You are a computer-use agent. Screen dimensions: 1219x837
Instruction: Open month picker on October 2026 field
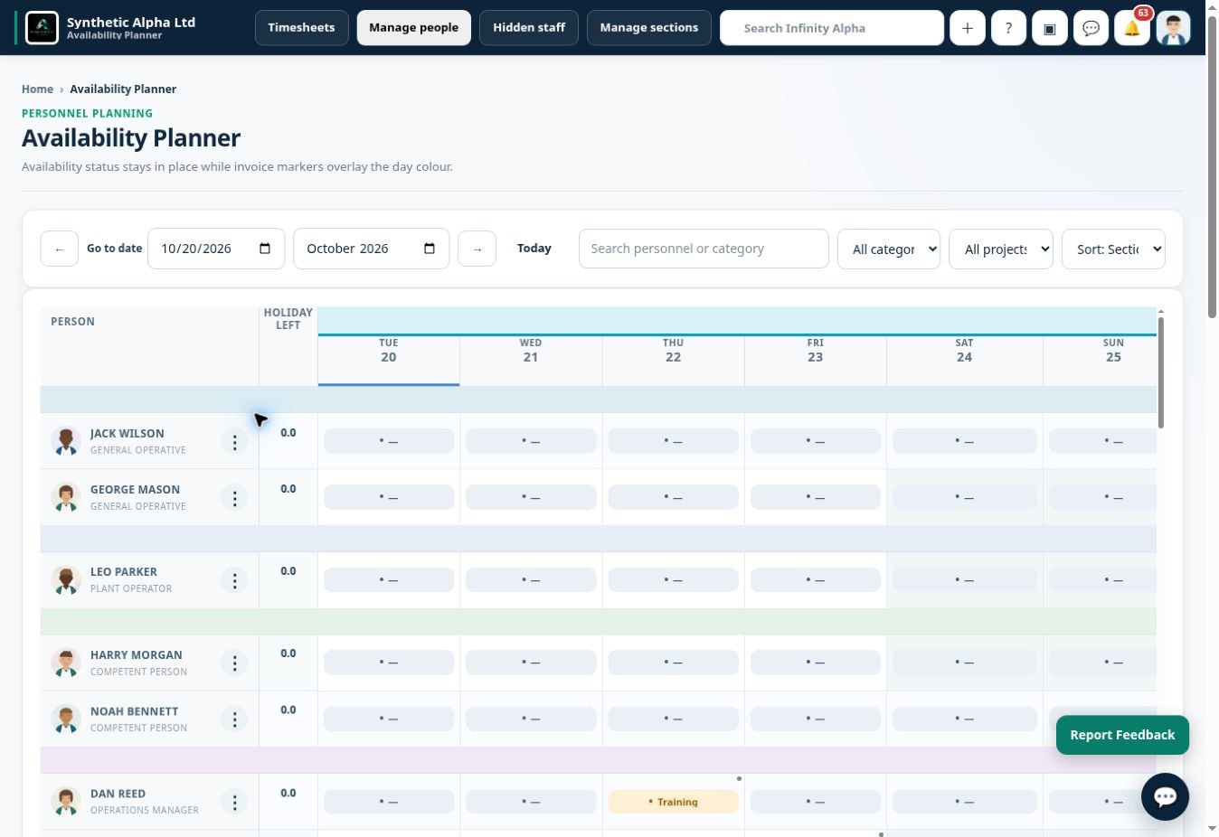[430, 249]
